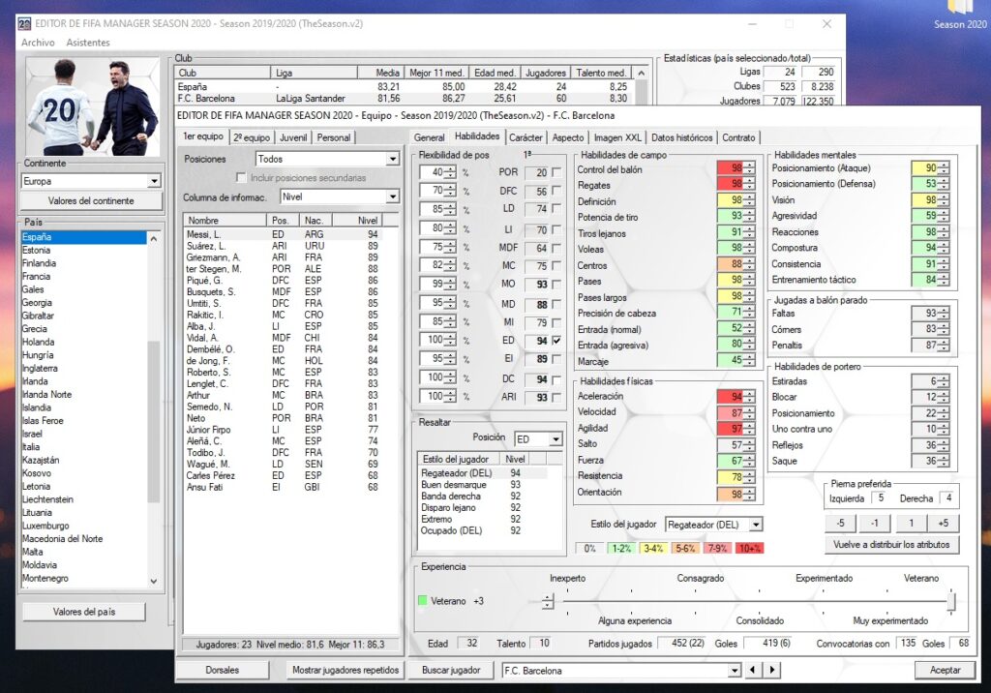991x693 pixels.
Task: Switch to the Contrato tab
Action: click(x=738, y=137)
